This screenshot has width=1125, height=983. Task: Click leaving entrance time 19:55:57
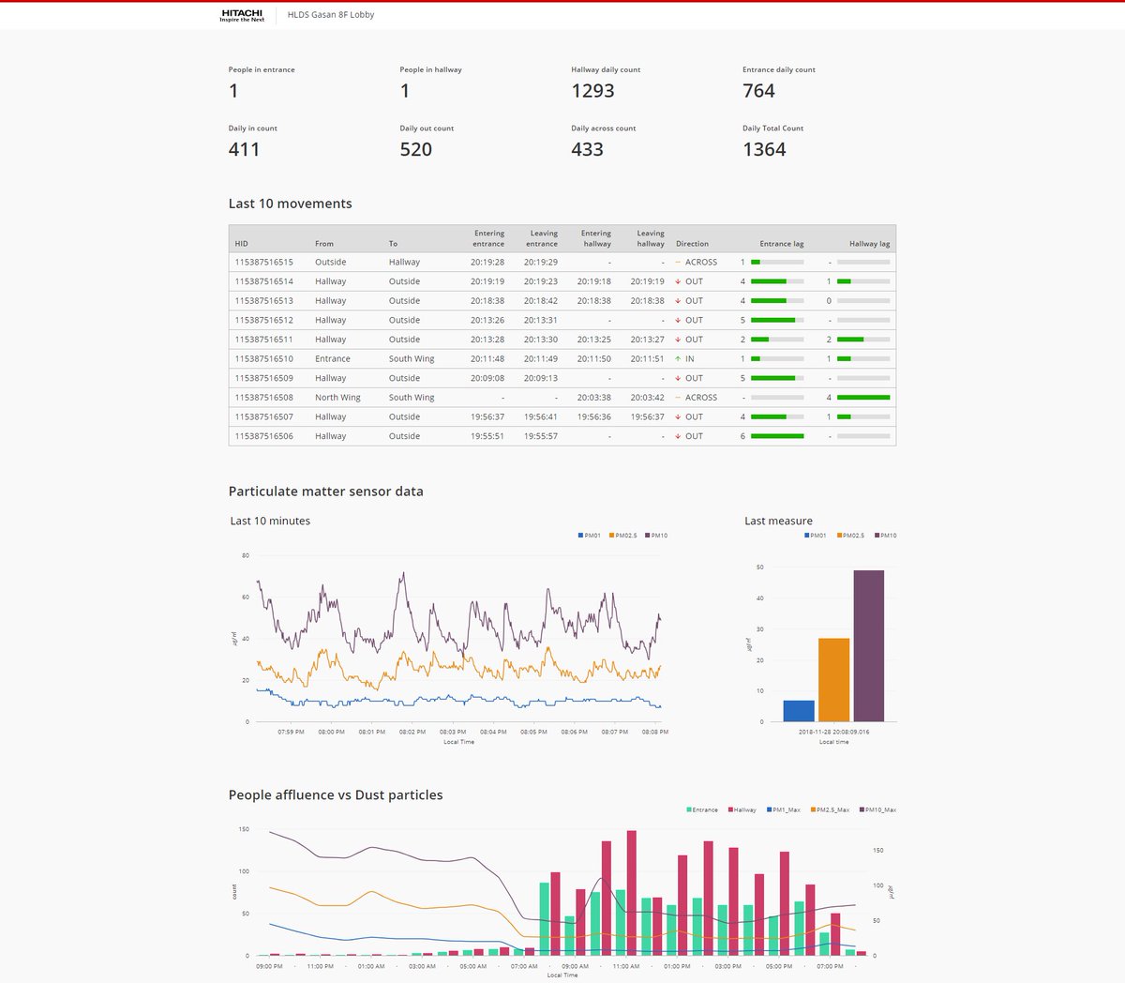(x=541, y=436)
